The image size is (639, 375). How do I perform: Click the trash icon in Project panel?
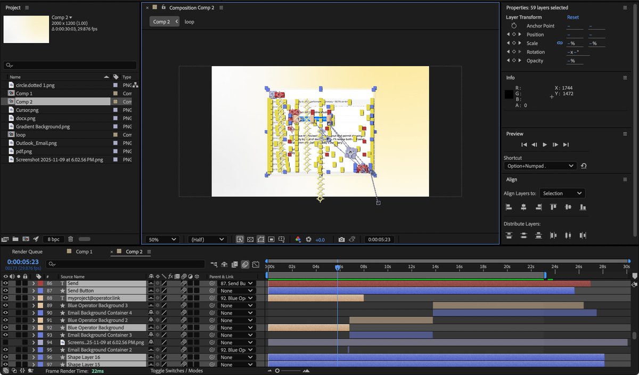70,240
